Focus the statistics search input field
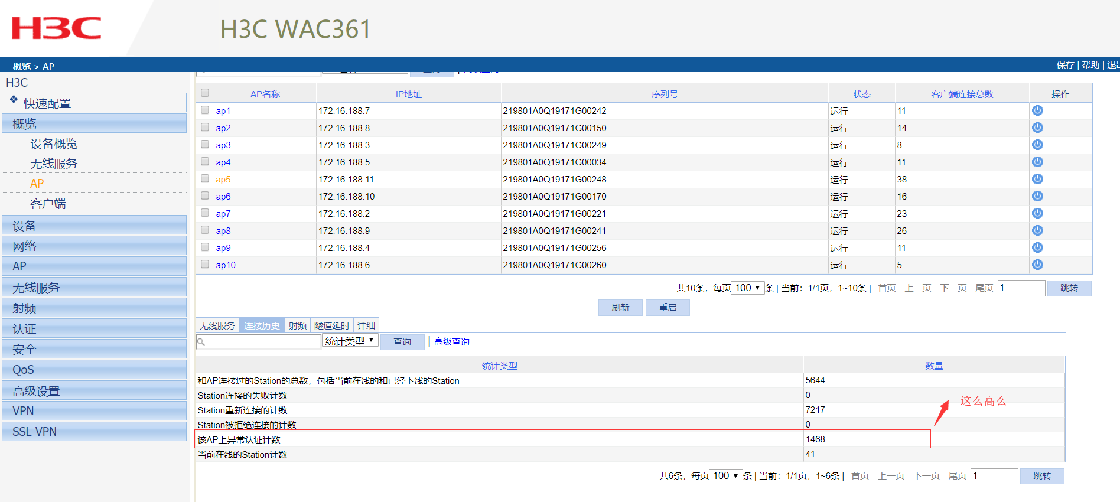 [x=258, y=342]
